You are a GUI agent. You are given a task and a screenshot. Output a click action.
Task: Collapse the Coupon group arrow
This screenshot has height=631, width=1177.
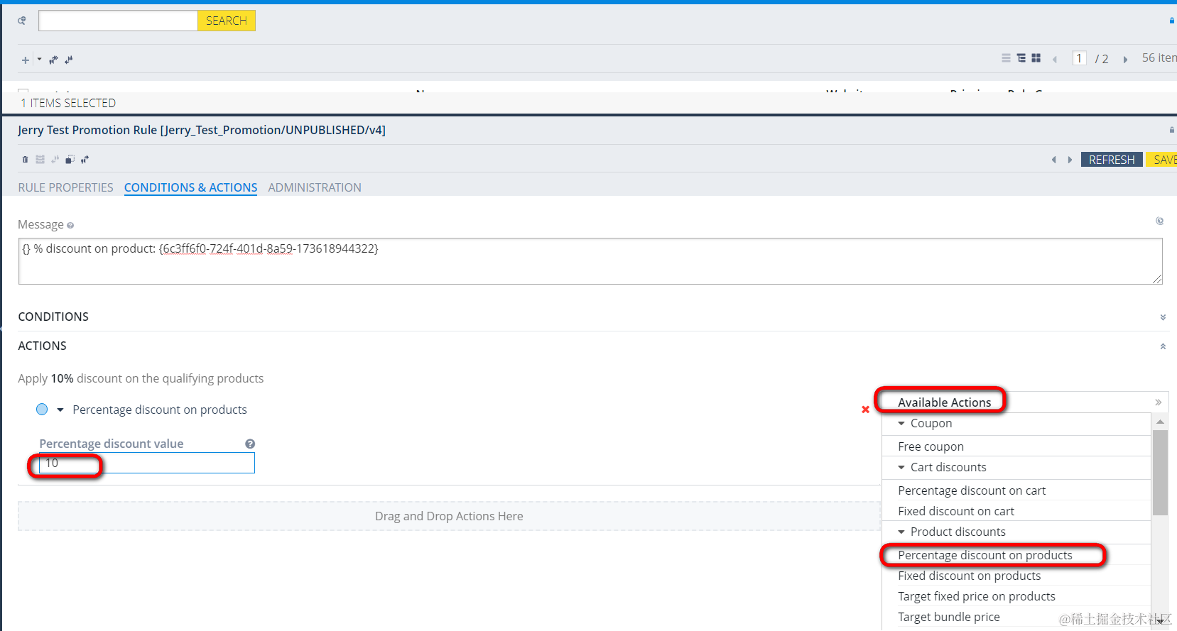(x=901, y=423)
